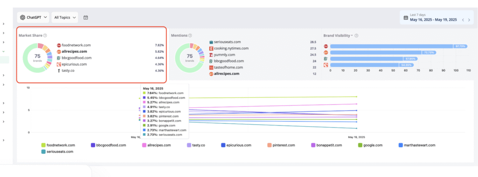Toggle the bbcgoodfood.com legend swatch below the chart

[x=93, y=145]
